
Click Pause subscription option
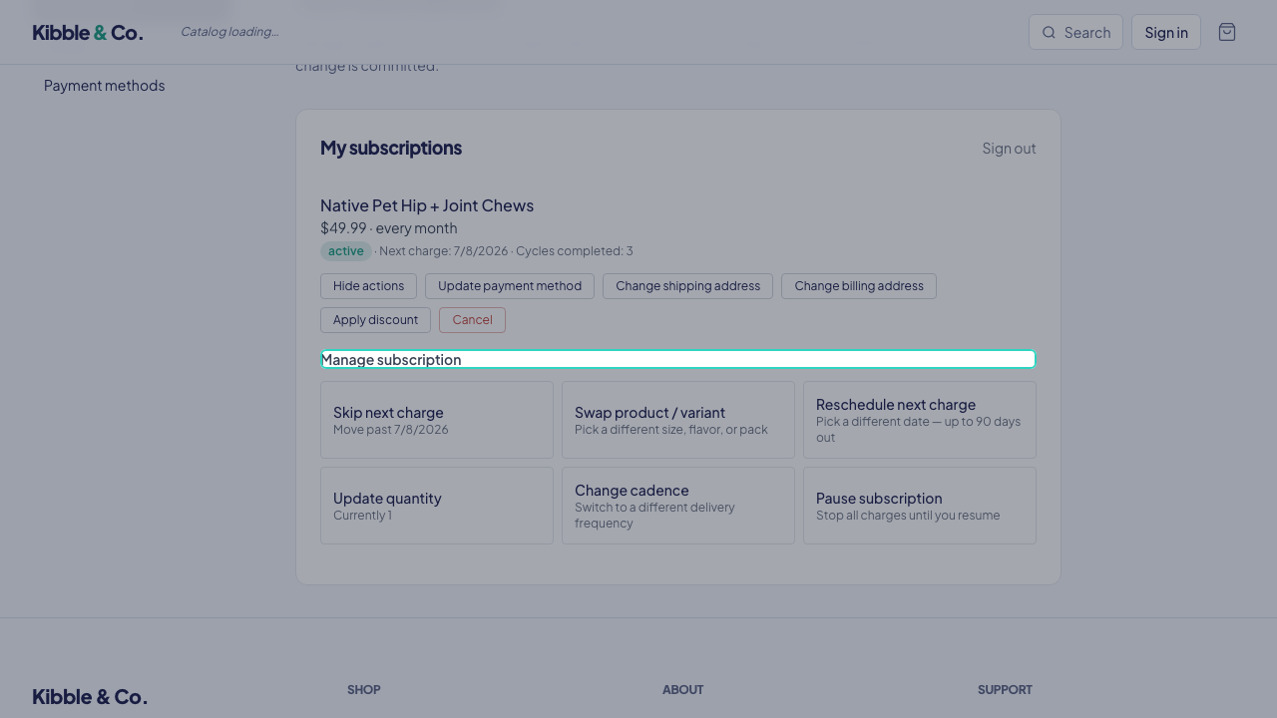[x=920, y=506]
